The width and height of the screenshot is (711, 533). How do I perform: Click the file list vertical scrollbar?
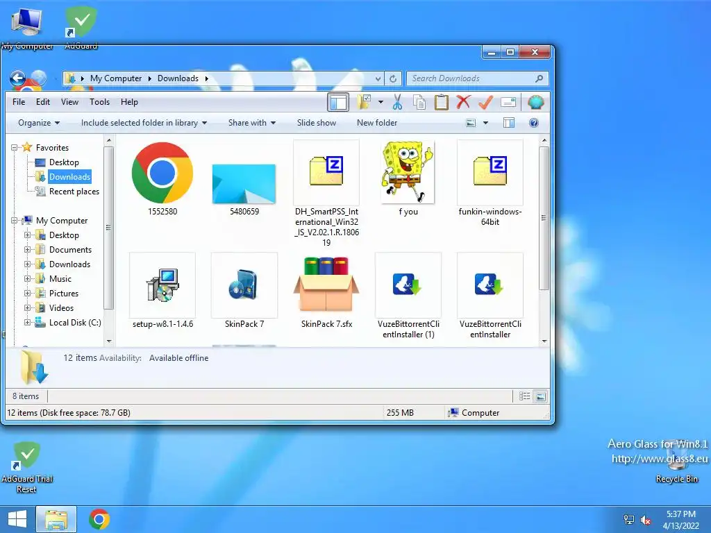pyautogui.click(x=544, y=217)
